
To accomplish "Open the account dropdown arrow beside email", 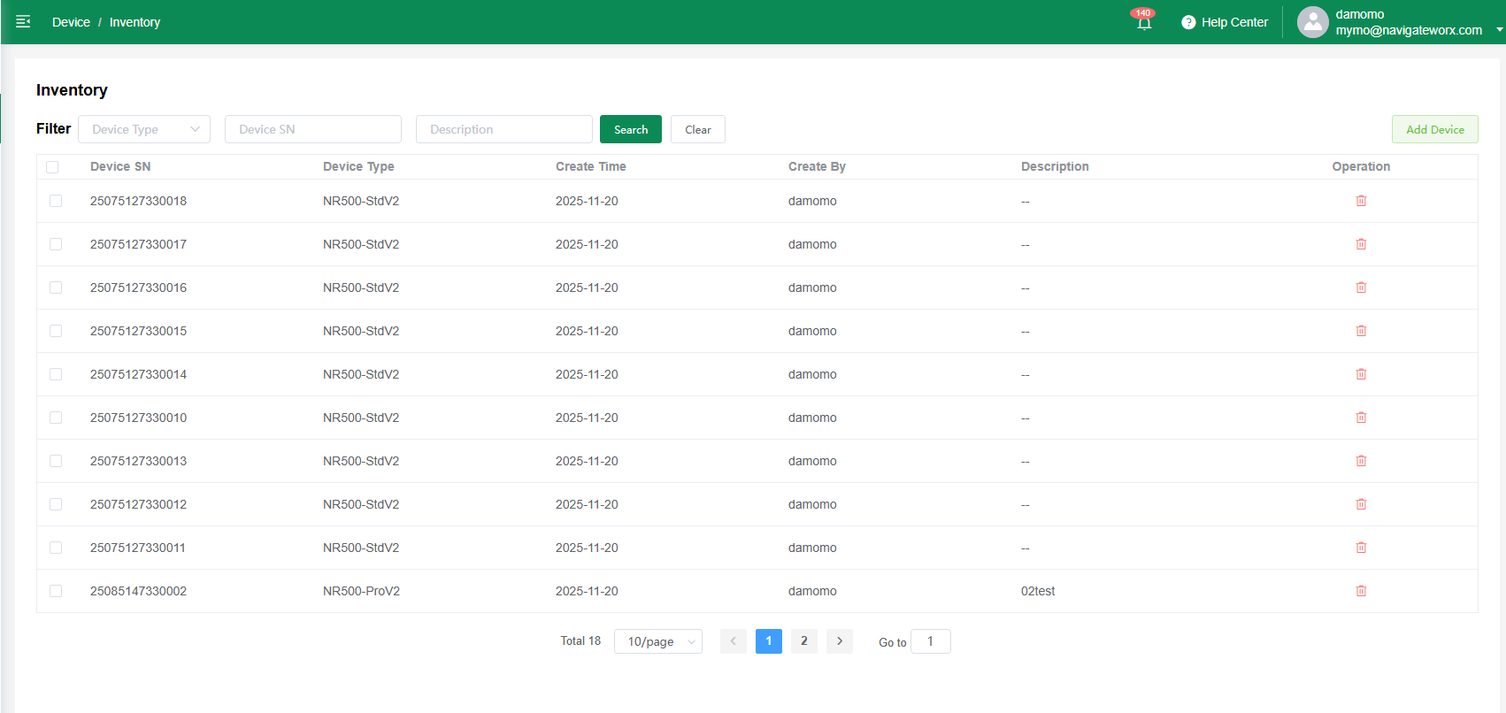I will pos(1499,29).
